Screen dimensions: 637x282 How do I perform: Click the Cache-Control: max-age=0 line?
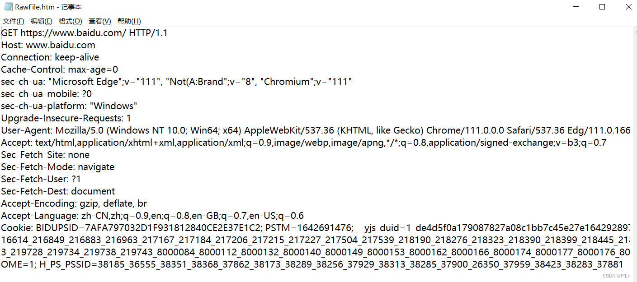pyautogui.click(x=60, y=69)
